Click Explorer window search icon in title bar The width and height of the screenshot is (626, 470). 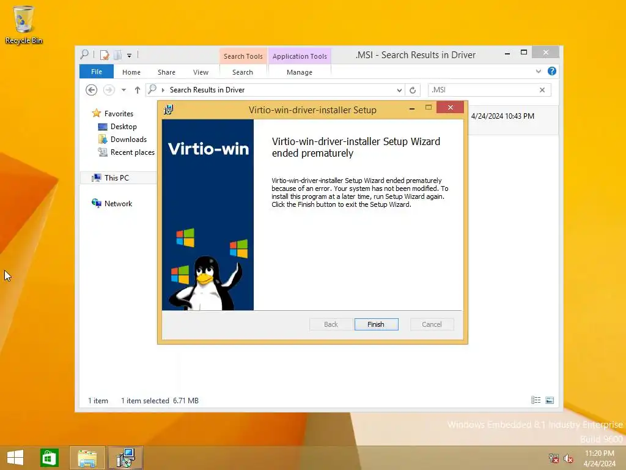point(84,54)
